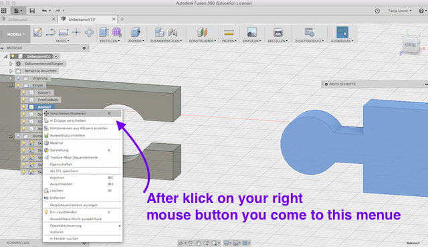The image size is (428, 247).
Task: Click the Capture image icon
Action: point(278,33)
